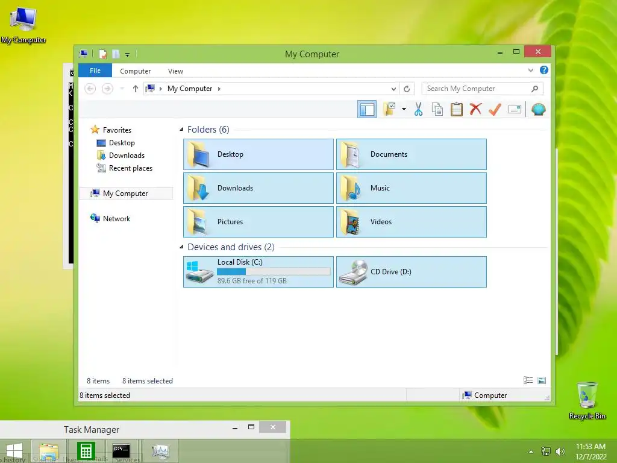Show hidden tray icons arrow
Screen dimensions: 617x463
531,452
